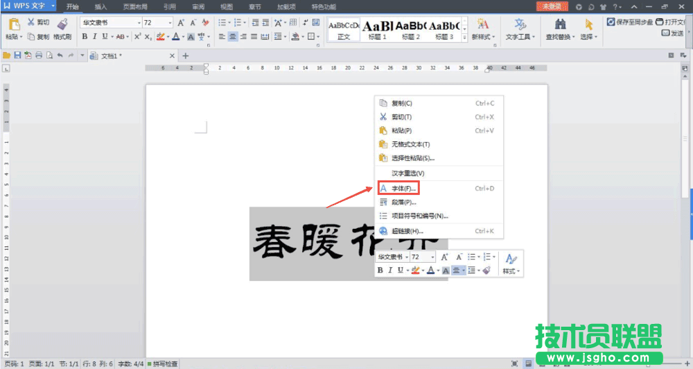Click the insert table grid icon in ribbon
This screenshot has width=693, height=369.
[x=293, y=23]
